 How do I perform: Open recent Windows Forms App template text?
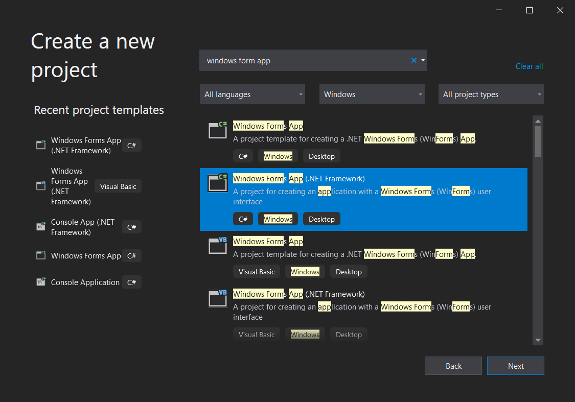click(x=86, y=256)
